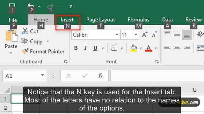Open Font settings dialog launcher

(157, 62)
